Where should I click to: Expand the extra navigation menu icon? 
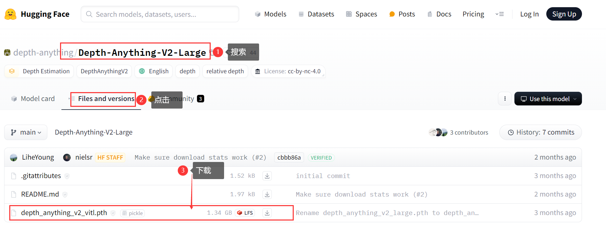pyautogui.click(x=500, y=14)
